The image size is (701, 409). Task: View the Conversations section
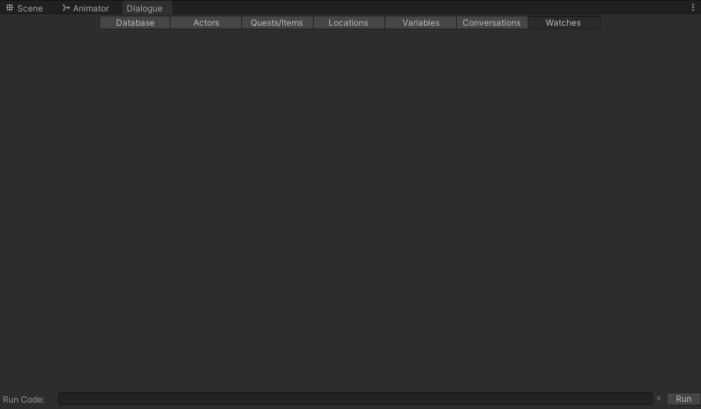(491, 23)
